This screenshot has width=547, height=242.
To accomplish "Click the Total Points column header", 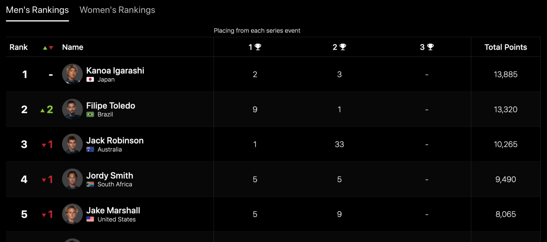I will click(506, 47).
